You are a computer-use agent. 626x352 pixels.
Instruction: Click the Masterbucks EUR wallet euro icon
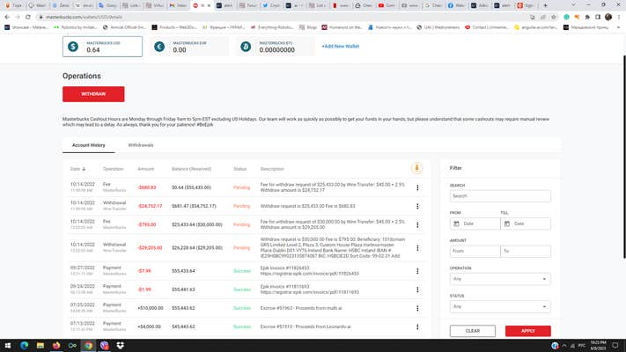pos(159,47)
